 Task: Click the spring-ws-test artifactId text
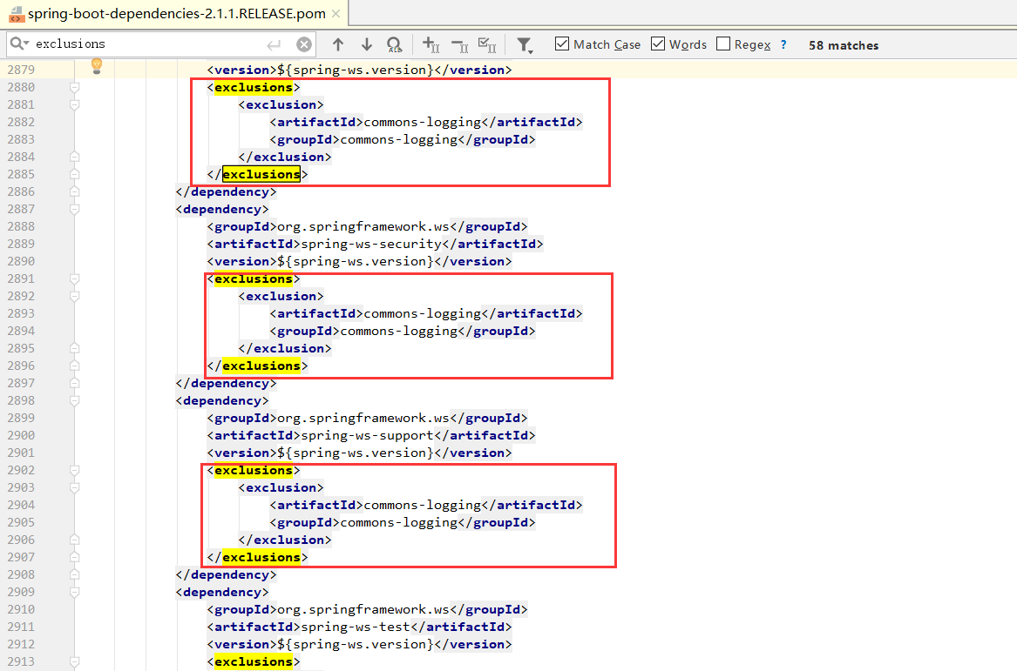coord(356,627)
